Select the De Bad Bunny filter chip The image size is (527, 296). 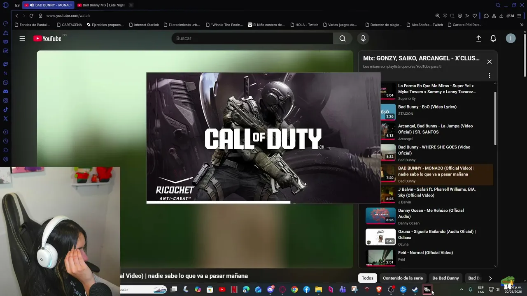[x=445, y=278]
